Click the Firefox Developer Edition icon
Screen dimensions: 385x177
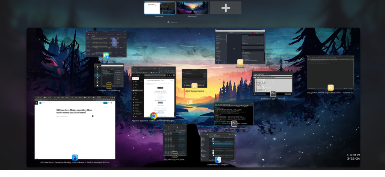pos(75,157)
